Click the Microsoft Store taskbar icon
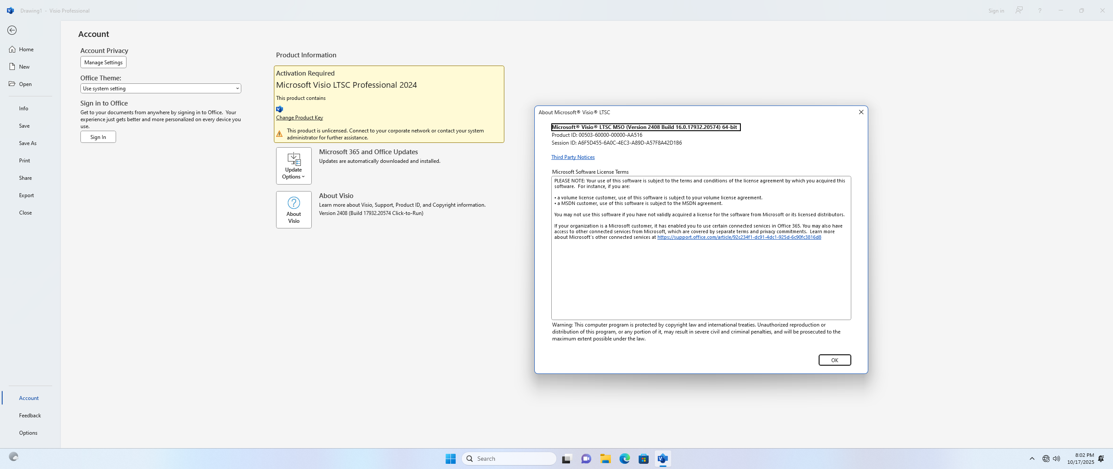Screen dimensions: 1113x469 (643, 459)
